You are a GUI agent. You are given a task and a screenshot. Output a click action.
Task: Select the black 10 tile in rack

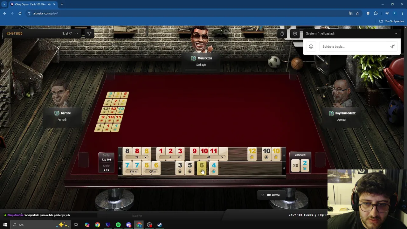coord(266,154)
